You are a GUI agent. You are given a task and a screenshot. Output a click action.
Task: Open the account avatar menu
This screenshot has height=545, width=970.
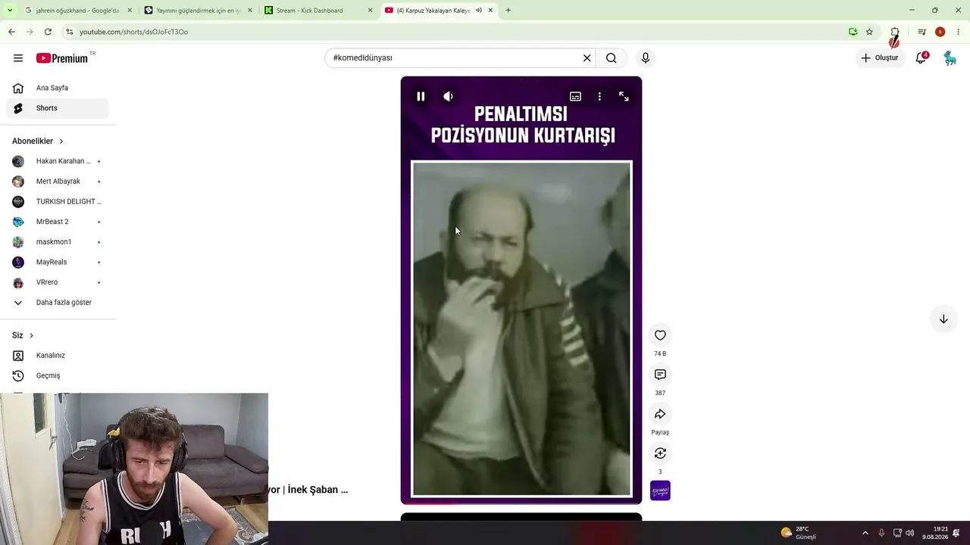point(950,58)
